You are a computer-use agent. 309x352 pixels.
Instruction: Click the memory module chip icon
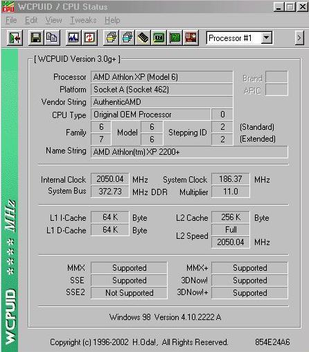143,37
